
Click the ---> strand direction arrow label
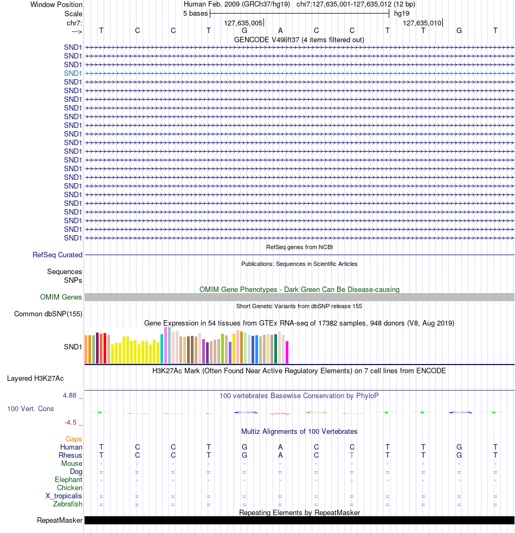click(x=77, y=31)
